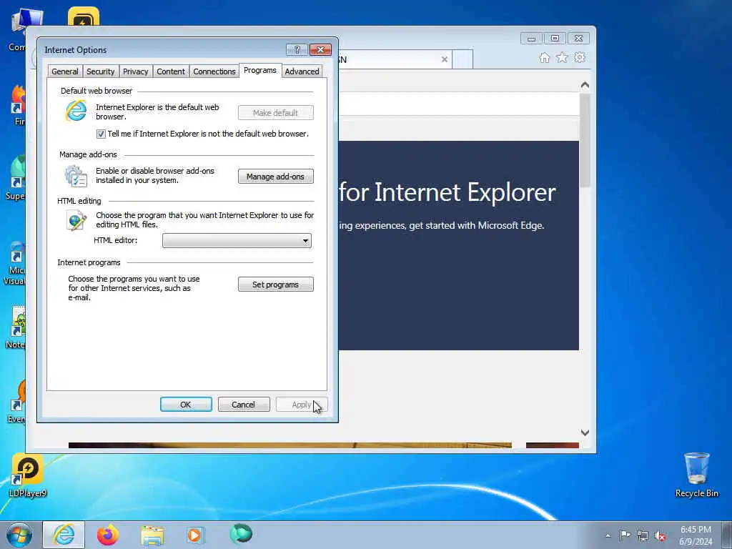The image size is (732, 549).
Task: Select the Programs tab
Action: (260, 70)
